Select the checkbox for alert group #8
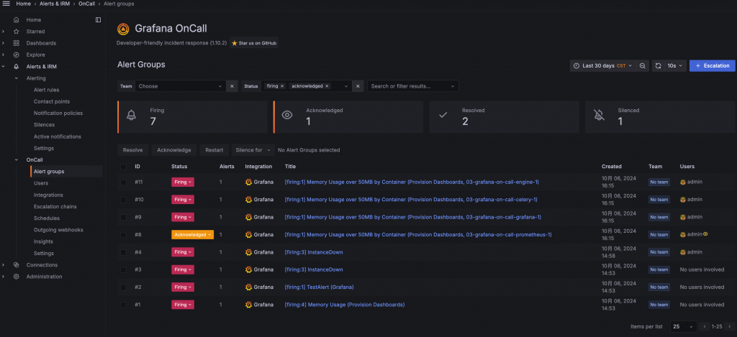This screenshot has height=337, width=737. (x=123, y=235)
